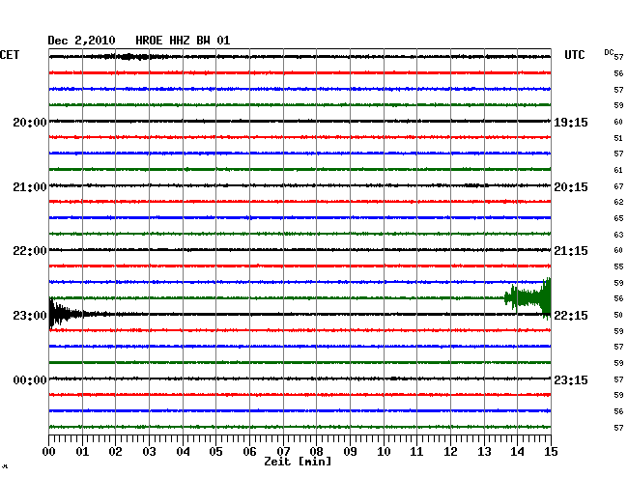628x477 pixels.
Task: Click the 08 minute axis tick label
Action: (x=316, y=452)
